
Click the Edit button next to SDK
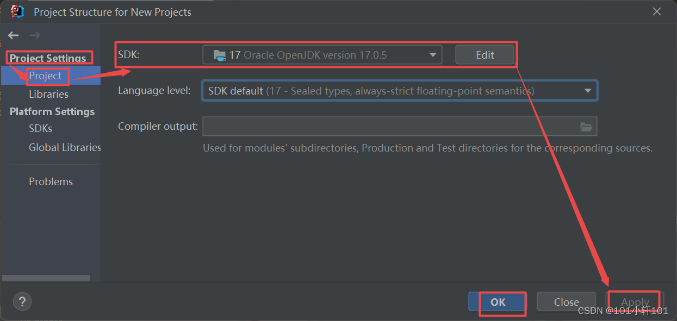485,55
